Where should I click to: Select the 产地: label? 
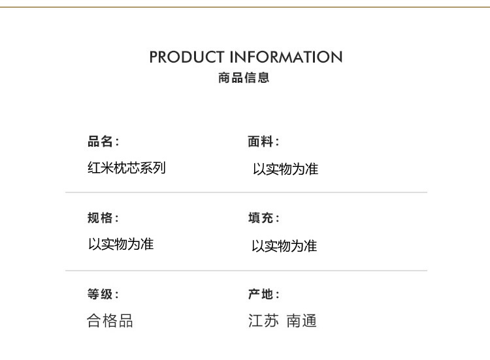263,294
